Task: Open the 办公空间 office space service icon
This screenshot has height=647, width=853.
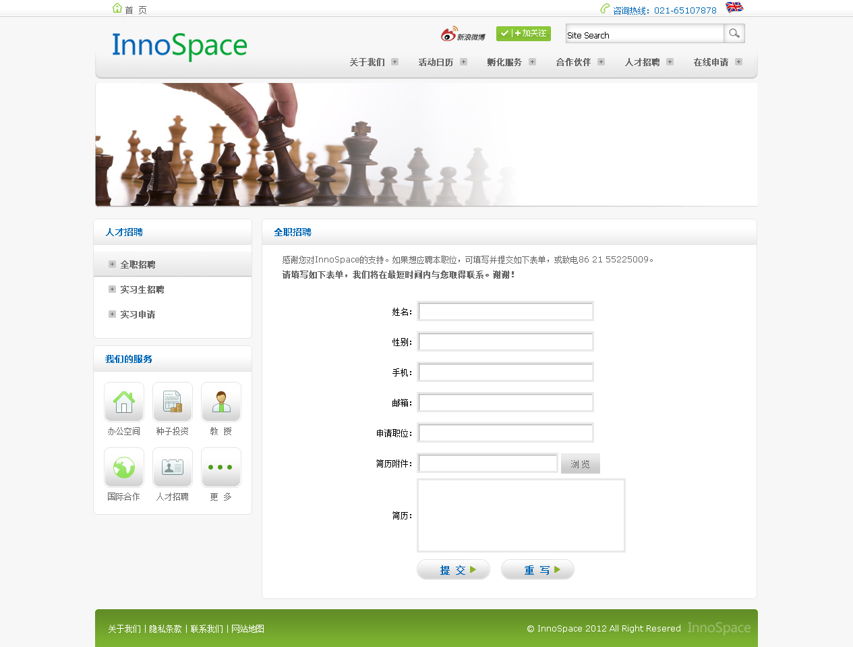Action: tap(124, 402)
